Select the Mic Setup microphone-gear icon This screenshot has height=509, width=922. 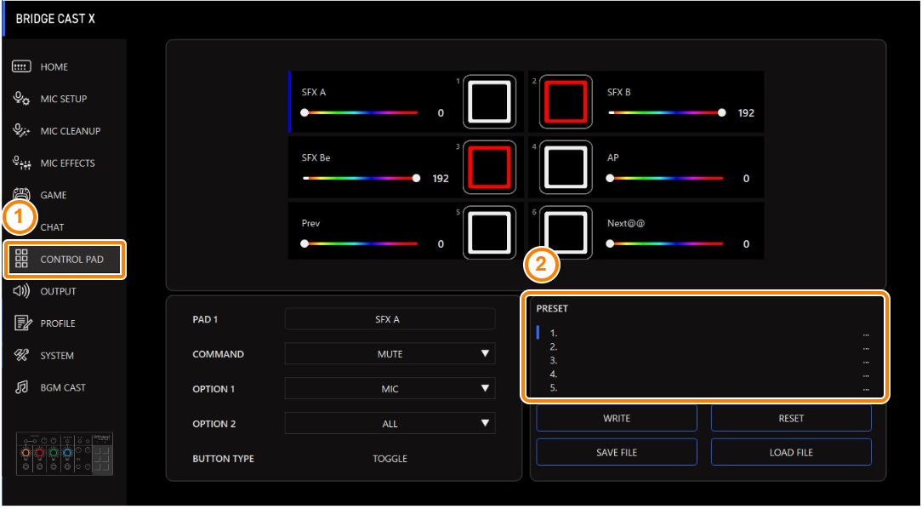coord(22,98)
